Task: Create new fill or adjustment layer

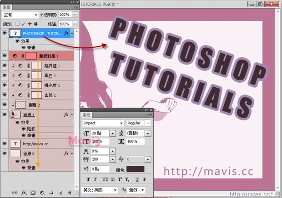Action: (42, 193)
